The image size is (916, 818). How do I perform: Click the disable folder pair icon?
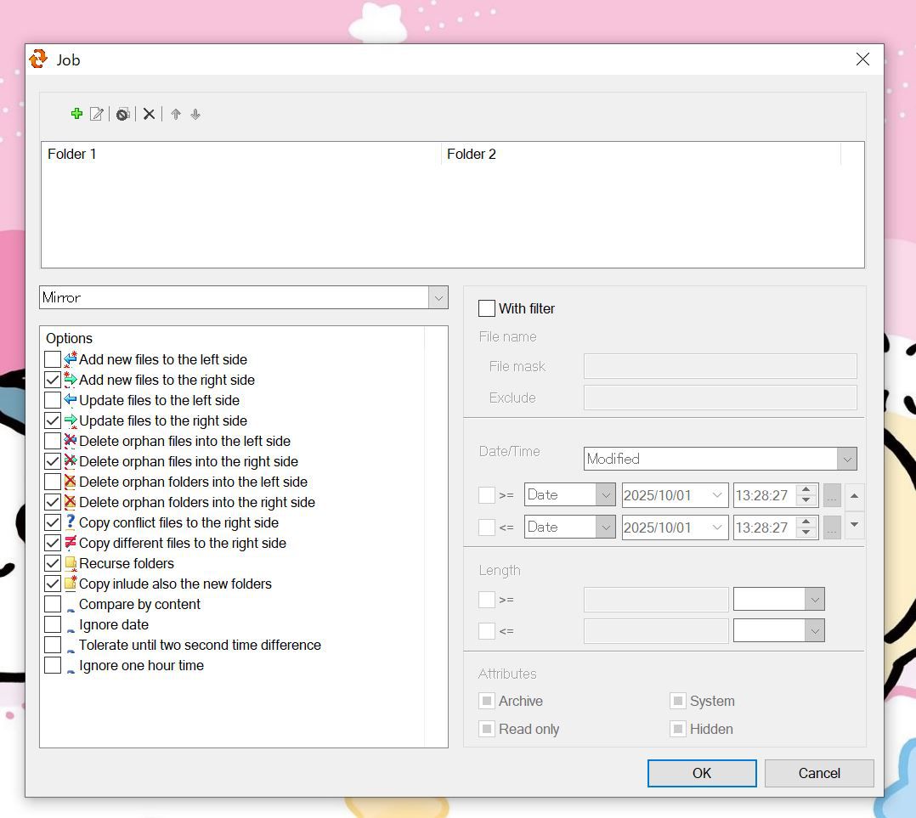(x=122, y=114)
